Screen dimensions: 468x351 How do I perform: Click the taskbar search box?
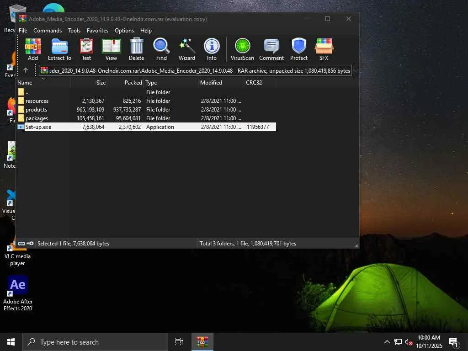[95, 342]
